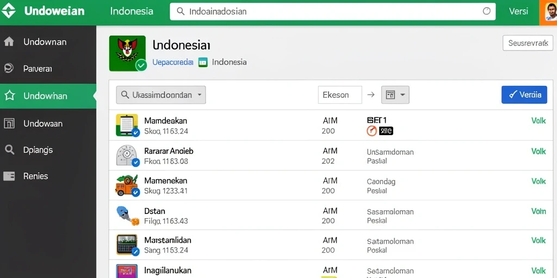Open the Inagiilanukan app icon

click(127, 271)
